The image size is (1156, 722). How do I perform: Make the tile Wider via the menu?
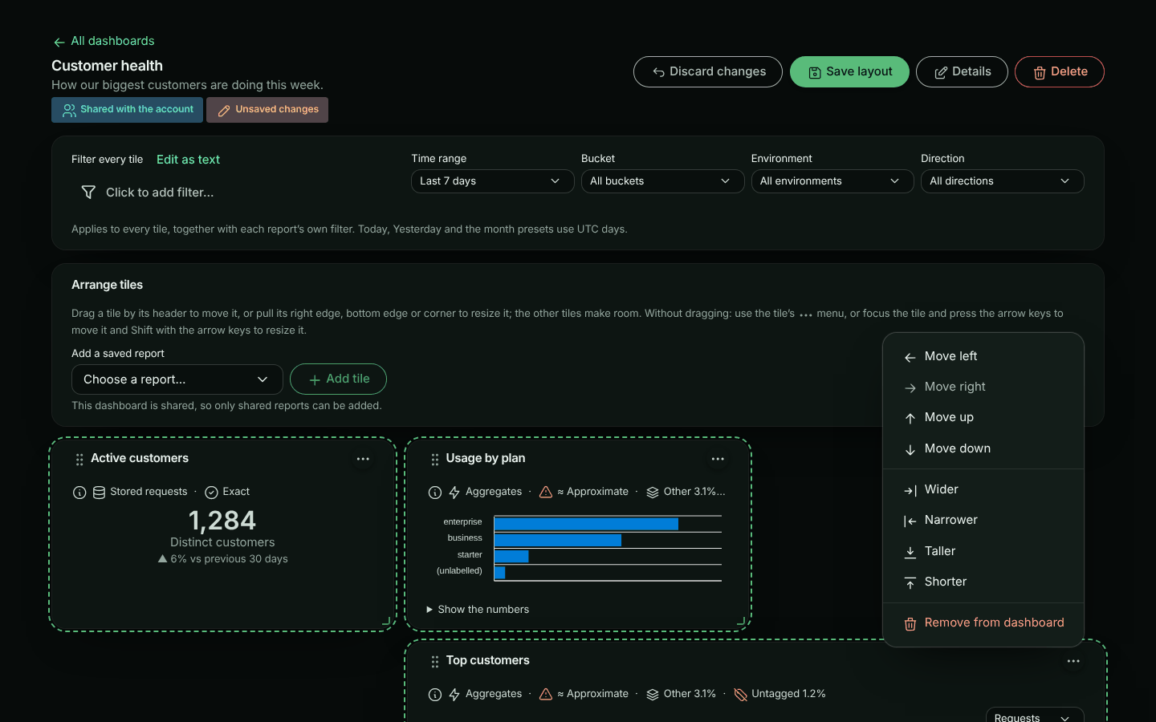(983, 489)
